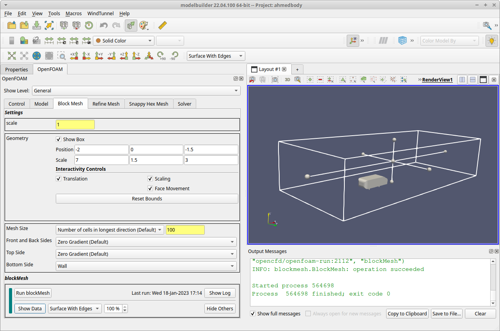This screenshot has width=500, height=331.
Task: Switch to the Refine Mesh tab
Action: pos(106,104)
